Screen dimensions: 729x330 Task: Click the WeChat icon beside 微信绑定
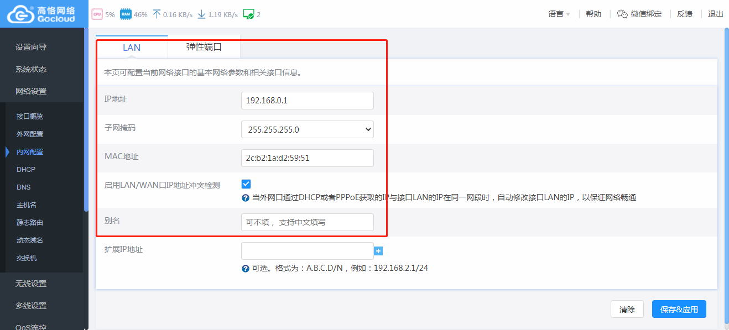pyautogui.click(x=623, y=14)
